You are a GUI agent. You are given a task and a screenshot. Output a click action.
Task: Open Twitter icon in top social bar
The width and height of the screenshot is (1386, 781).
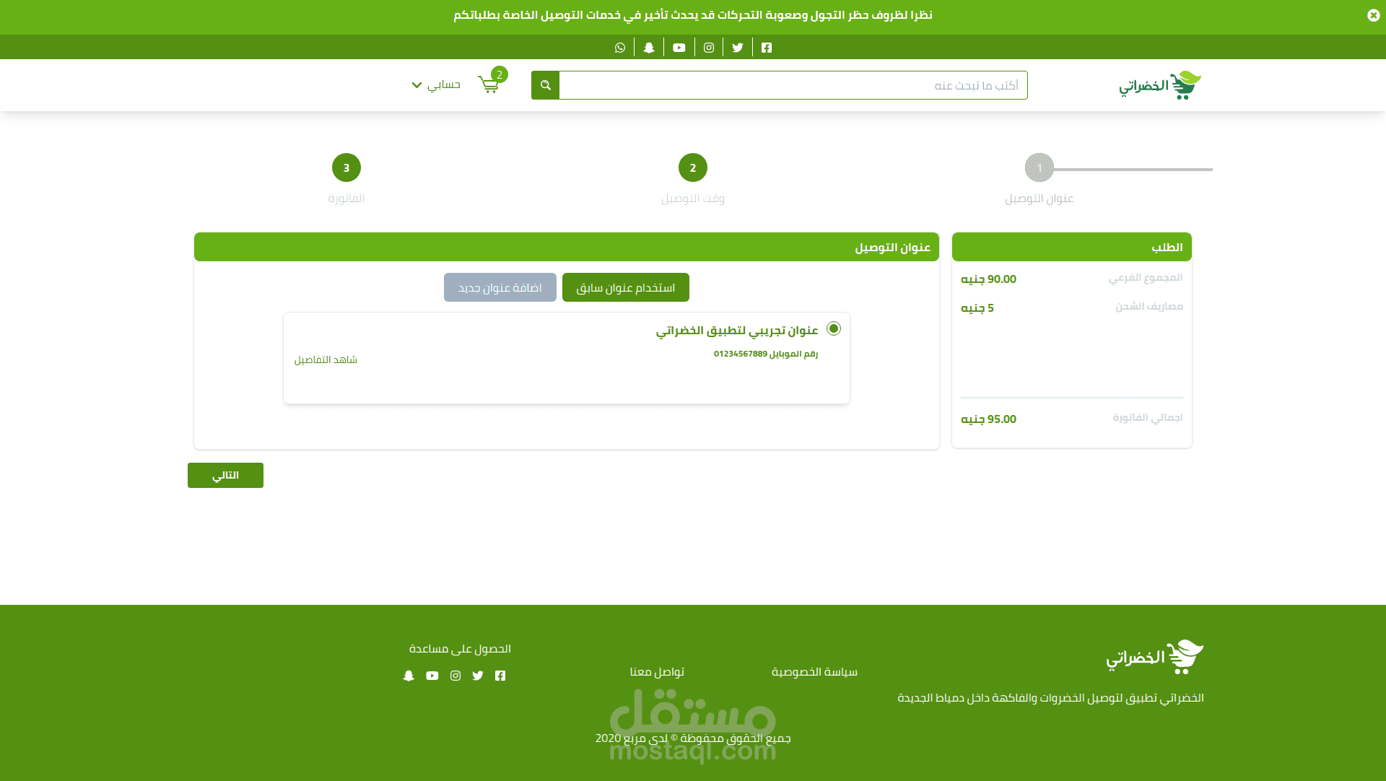(738, 48)
